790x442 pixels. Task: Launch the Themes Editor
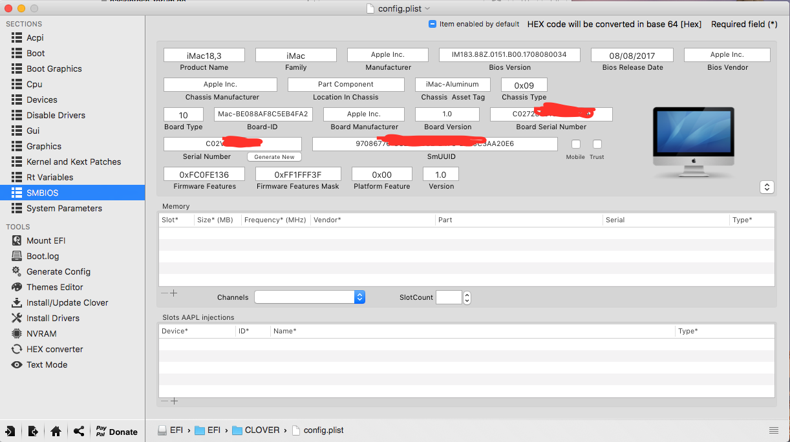click(54, 287)
